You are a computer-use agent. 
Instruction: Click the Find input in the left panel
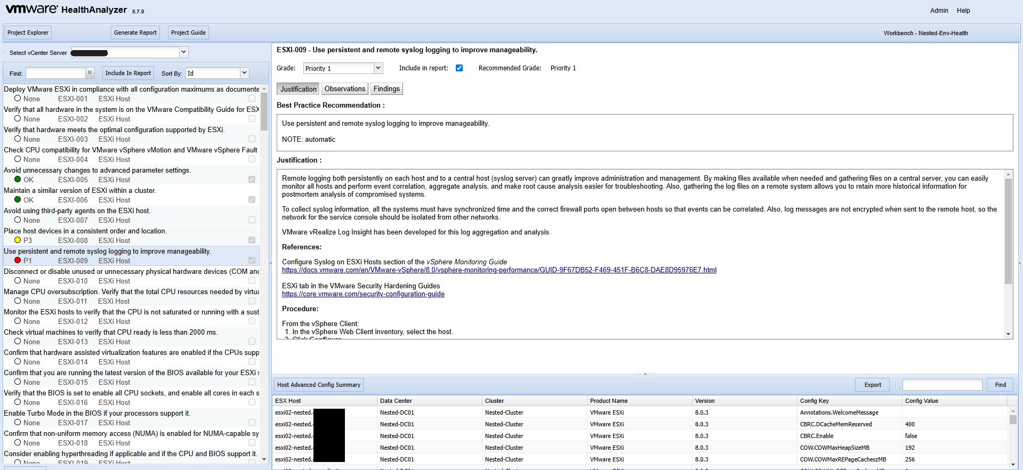tap(55, 73)
